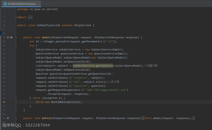Click the parameter hint icon before "subjects"
This screenshot has width=212, height=130.
[x=70, y=78]
